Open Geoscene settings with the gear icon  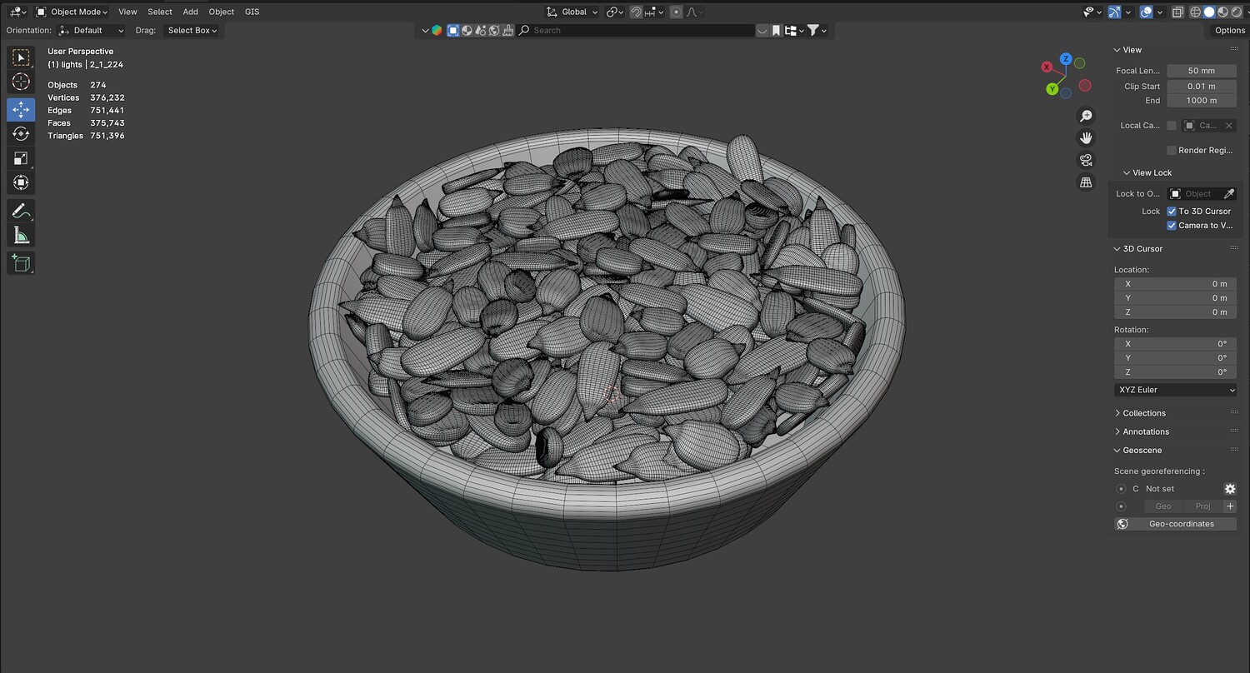coord(1230,489)
